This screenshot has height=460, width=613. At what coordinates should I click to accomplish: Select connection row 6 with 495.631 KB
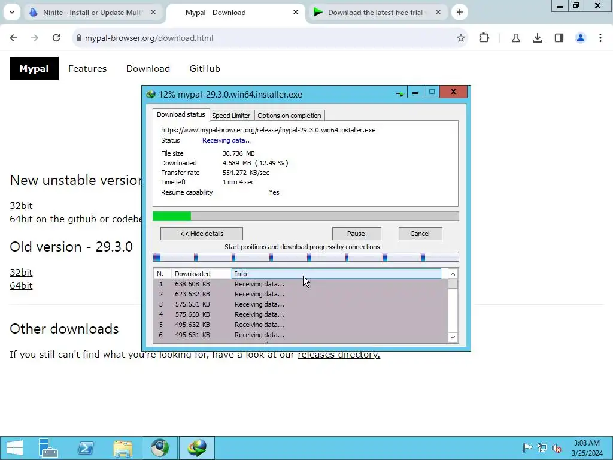301,335
